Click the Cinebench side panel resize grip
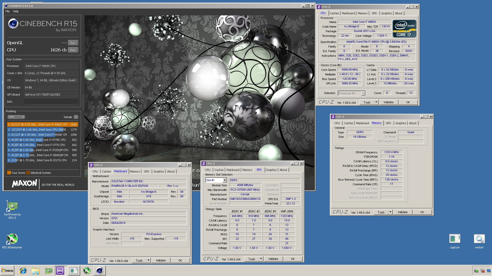The height and width of the screenshot is (276, 492). tap(83, 102)
